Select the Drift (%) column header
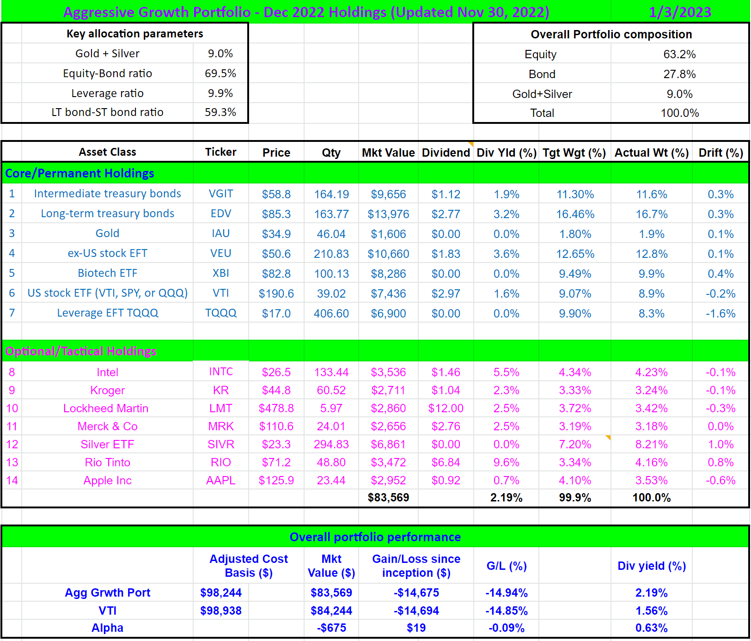Screen dimensions: 751x641 (720, 153)
